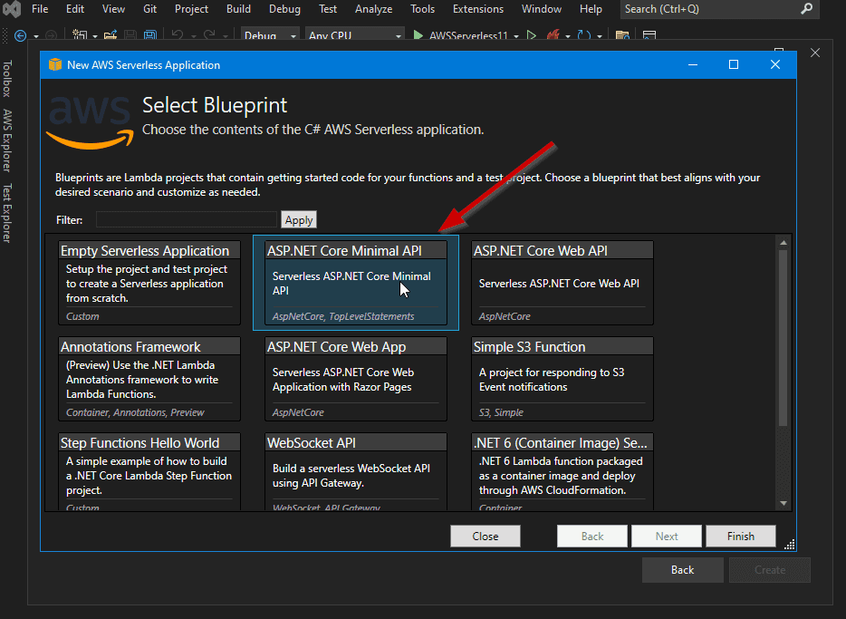Viewport: 846px width, 619px height.
Task: Click the search magnifier icon
Action: point(806,9)
